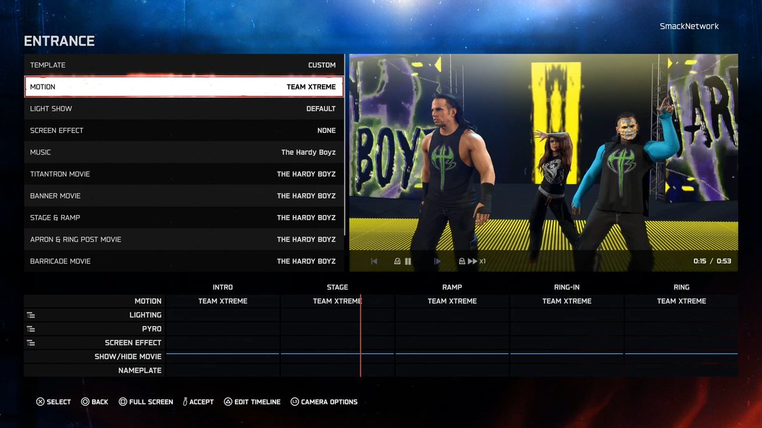This screenshot has height=428, width=762.
Task: Select the Nameplate timeline row label
Action: (140, 371)
